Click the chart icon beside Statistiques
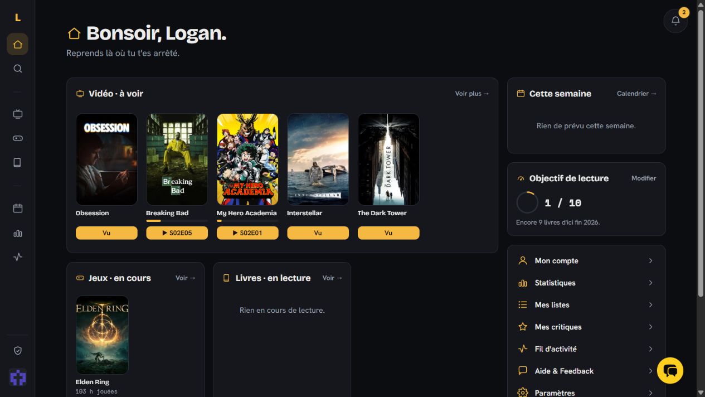The height and width of the screenshot is (397, 705). [x=522, y=283]
